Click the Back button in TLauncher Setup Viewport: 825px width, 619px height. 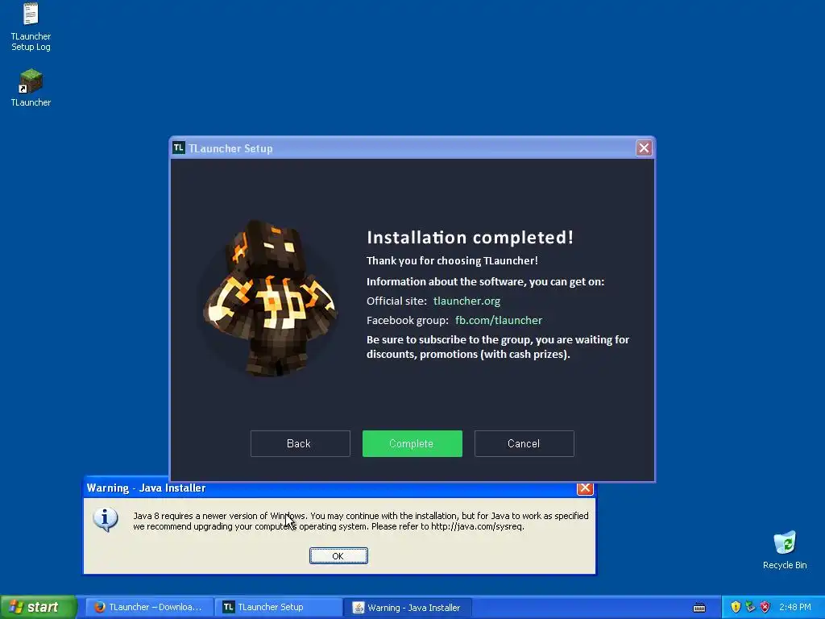[300, 444]
